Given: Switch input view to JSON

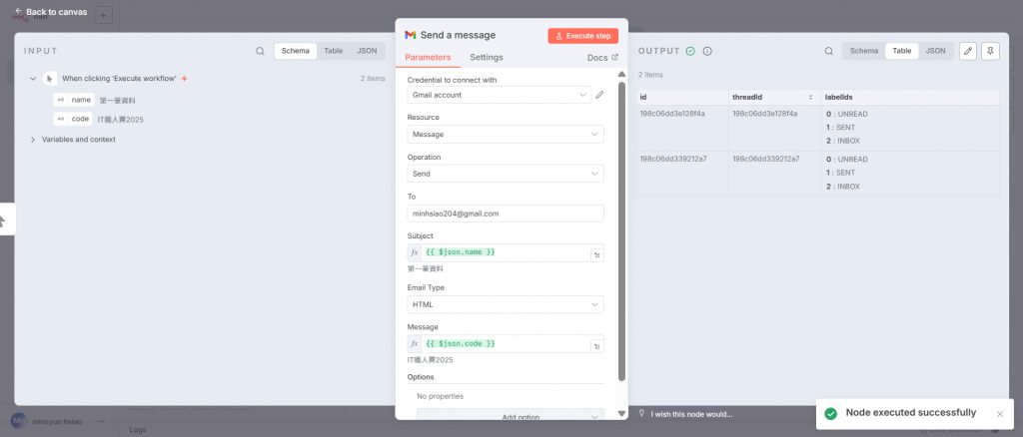Looking at the screenshot, I should coord(367,51).
